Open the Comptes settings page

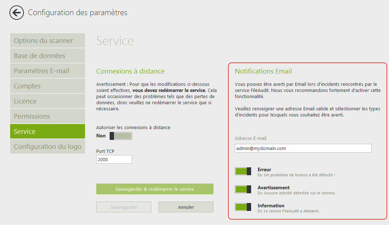pyautogui.click(x=47, y=86)
